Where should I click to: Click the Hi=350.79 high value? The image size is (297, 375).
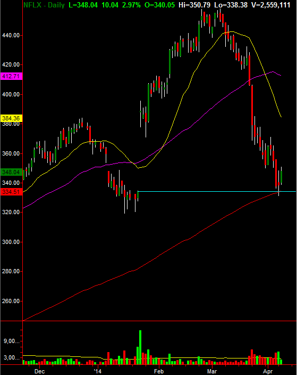[x=194, y=5]
